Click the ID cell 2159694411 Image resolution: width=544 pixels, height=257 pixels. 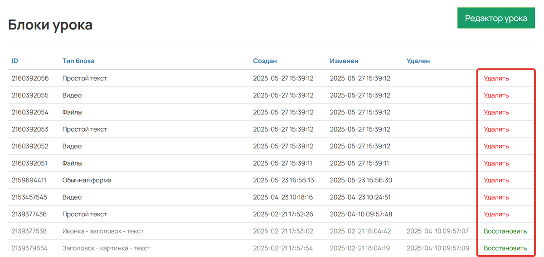(x=29, y=180)
